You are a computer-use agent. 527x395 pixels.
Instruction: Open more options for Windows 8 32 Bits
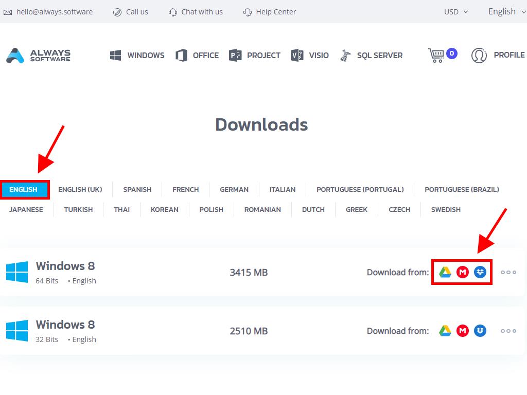[508, 331]
